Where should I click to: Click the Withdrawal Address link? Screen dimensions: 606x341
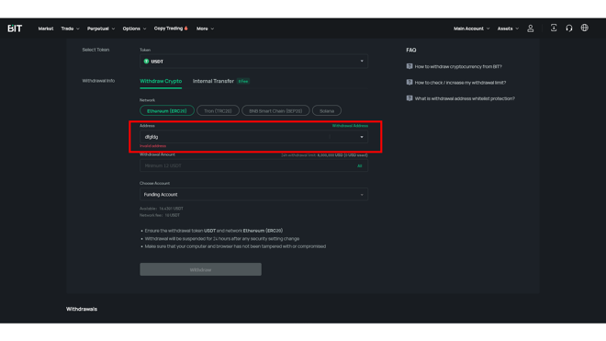(350, 126)
